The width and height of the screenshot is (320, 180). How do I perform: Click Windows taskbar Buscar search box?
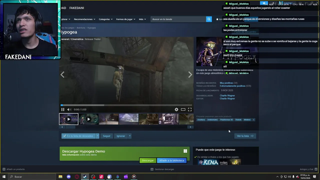pyautogui.click(x=32, y=177)
